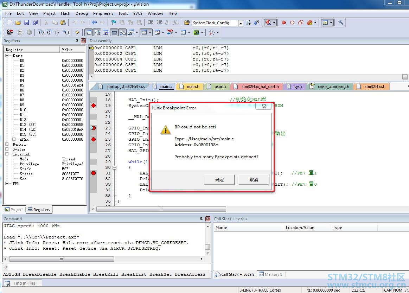The width and height of the screenshot is (409, 293).
Task: Click the Insert/Remove Breakpoint red dot icon
Action: tap(284, 23)
